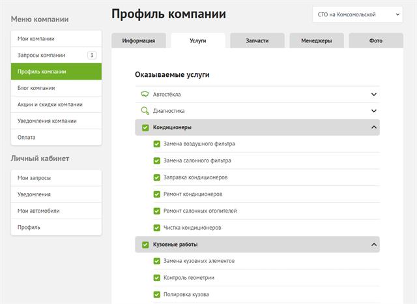Image resolution: width=417 pixels, height=304 pixels.
Task: Expand the Диагностика section chevron
Action: click(373, 111)
